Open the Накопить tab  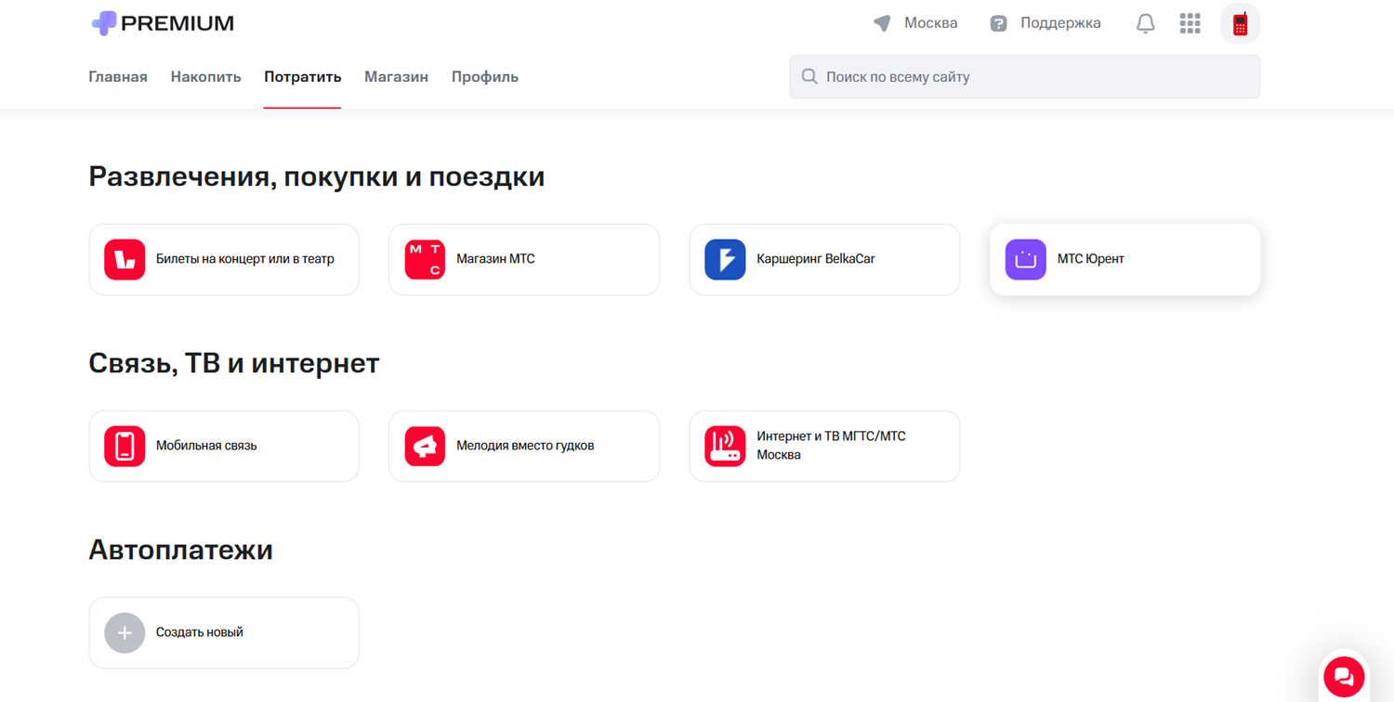point(205,77)
